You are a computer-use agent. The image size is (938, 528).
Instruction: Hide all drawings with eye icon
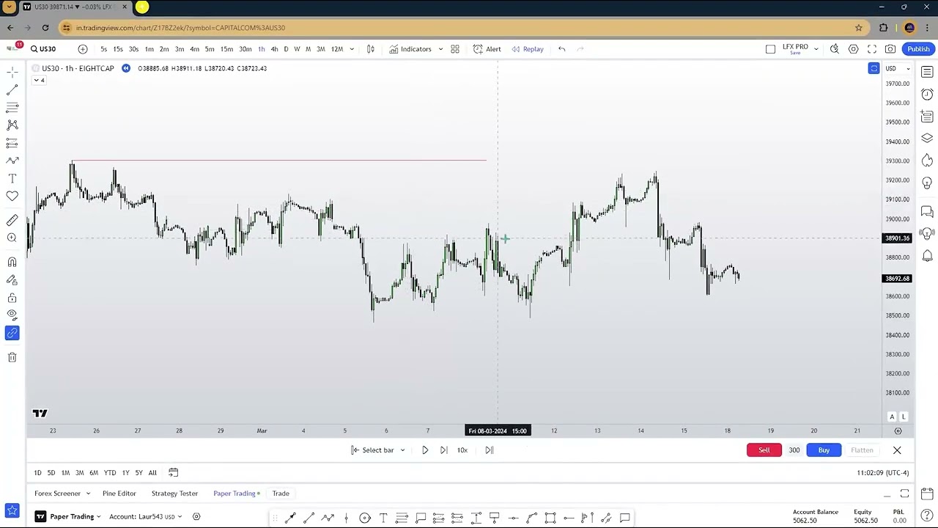pyautogui.click(x=12, y=315)
